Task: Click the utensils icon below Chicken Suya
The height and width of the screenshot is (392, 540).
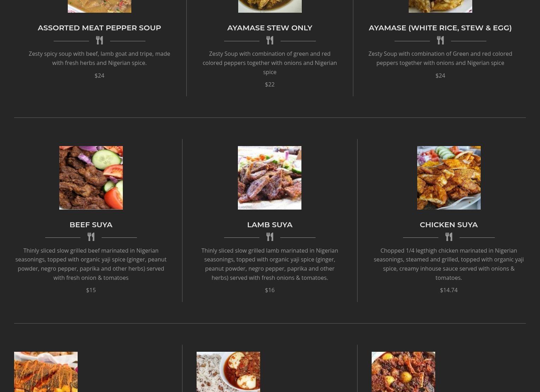Action: coord(449,237)
